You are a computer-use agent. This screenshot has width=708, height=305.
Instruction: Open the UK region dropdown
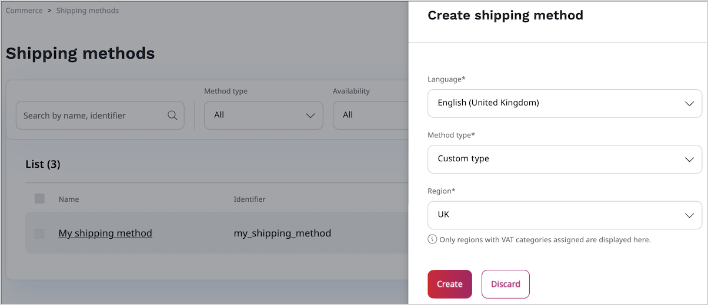563,215
